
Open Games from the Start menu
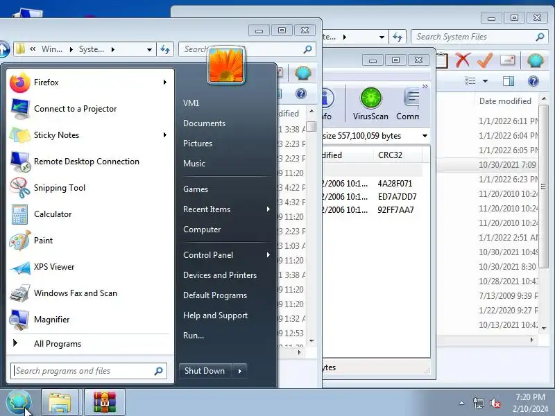(x=196, y=189)
